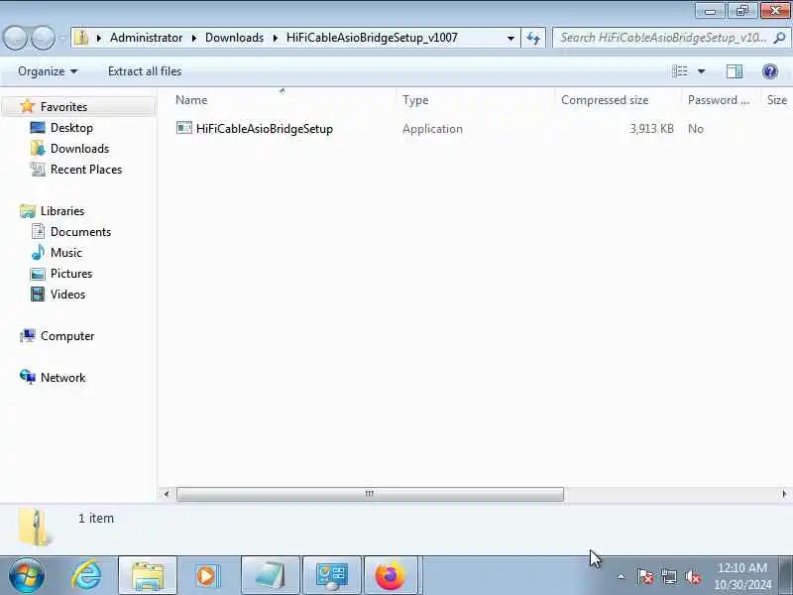
Task: Click the Back navigation arrow button
Action: click(15, 38)
